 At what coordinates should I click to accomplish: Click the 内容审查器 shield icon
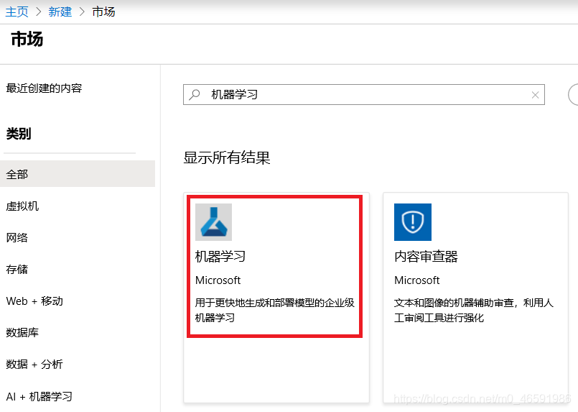coord(413,222)
